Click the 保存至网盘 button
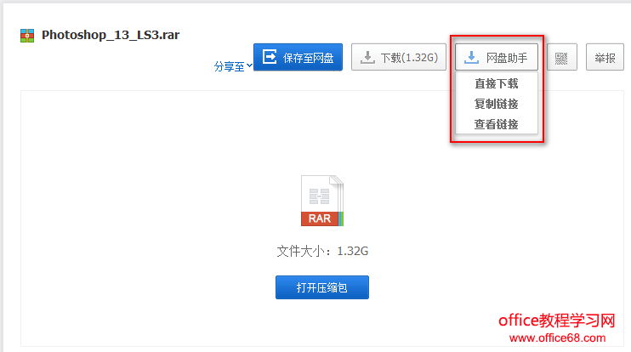Image resolution: width=631 pixels, height=352 pixels. coord(298,57)
